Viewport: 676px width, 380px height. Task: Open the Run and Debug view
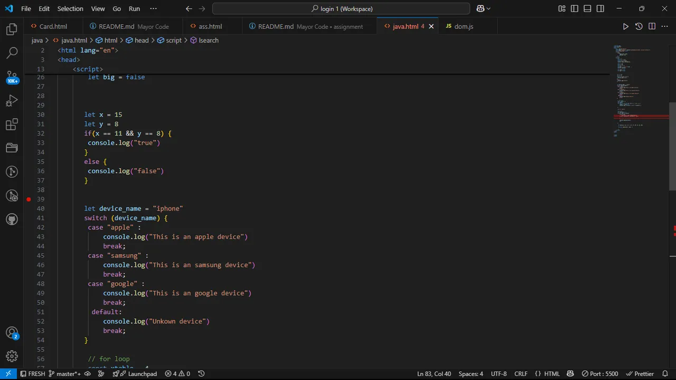(x=12, y=100)
